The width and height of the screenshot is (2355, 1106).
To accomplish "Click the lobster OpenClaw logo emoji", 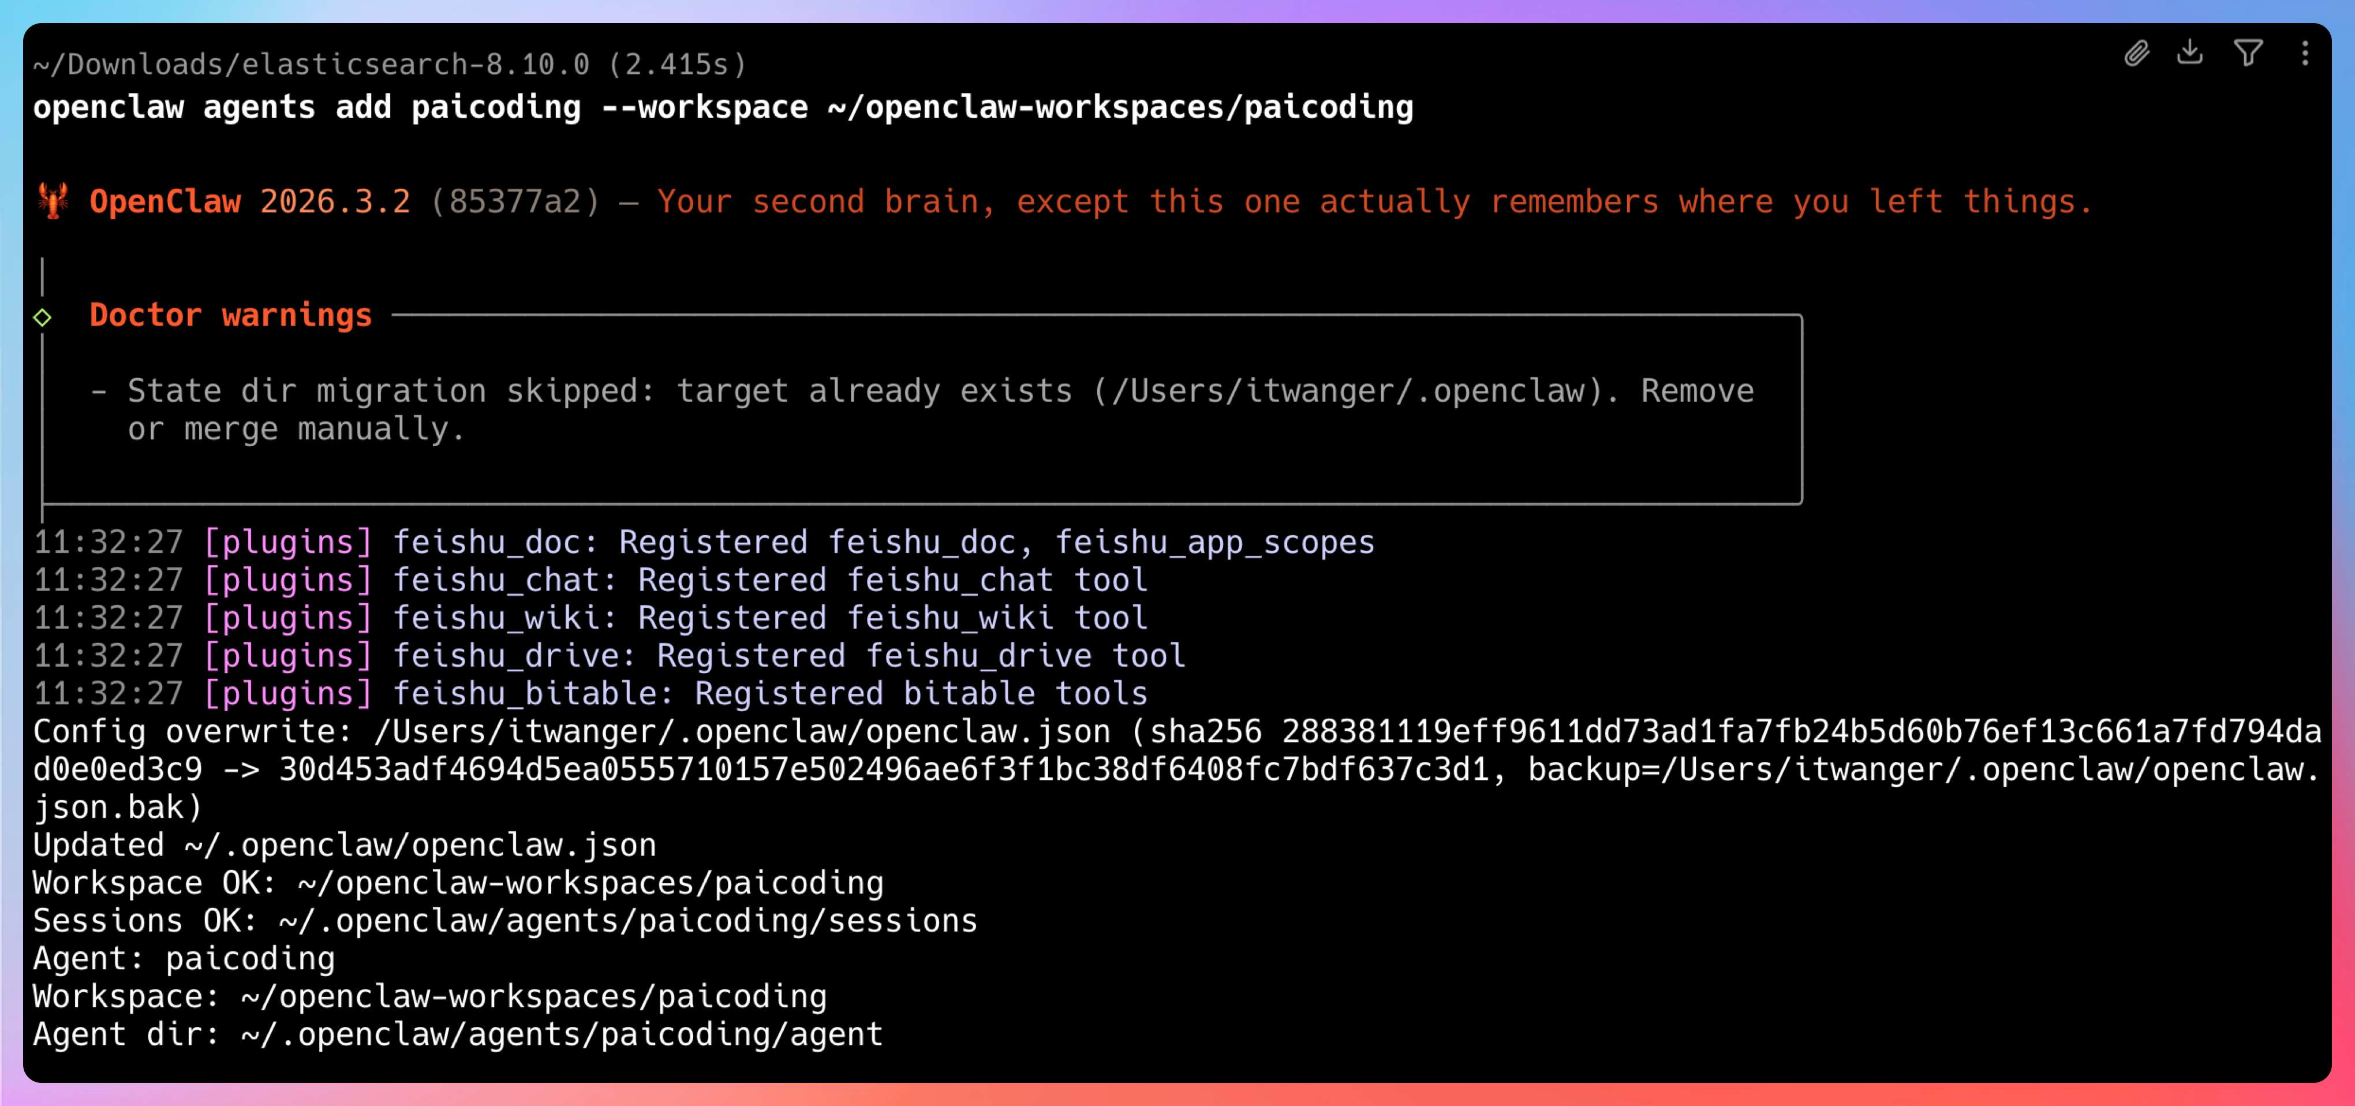I will (53, 200).
